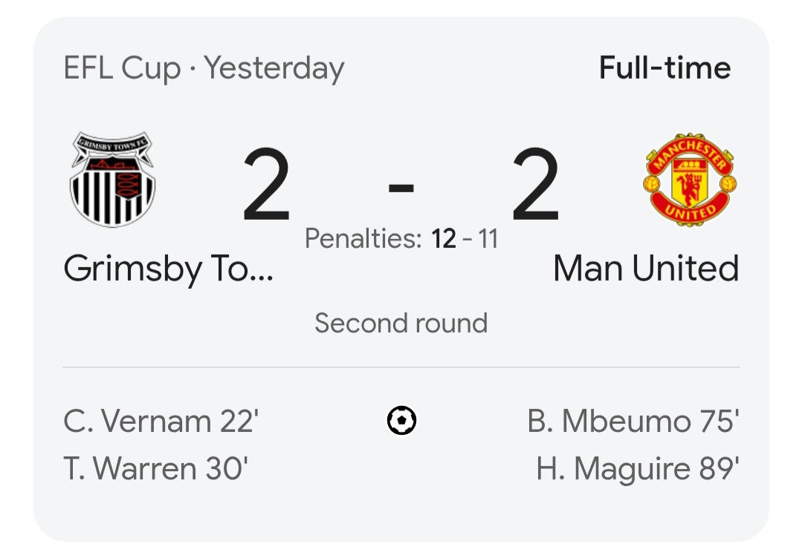Click the soccer ball goals icon
Viewport: 802px width, 547px height.
pyautogui.click(x=401, y=420)
